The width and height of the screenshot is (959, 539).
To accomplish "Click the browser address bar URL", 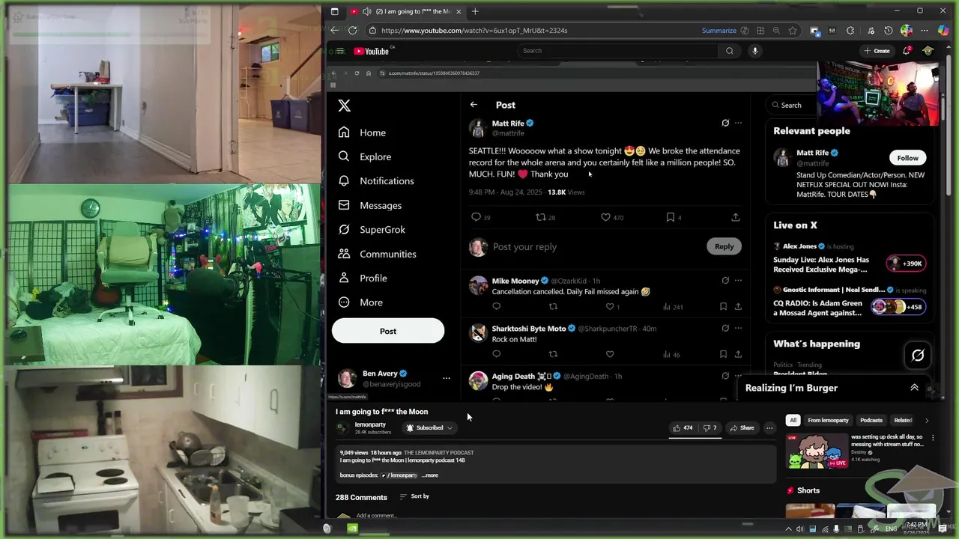I will (474, 31).
